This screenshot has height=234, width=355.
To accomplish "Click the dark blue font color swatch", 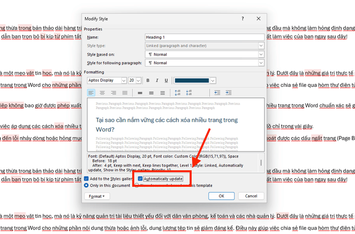I will (192, 80).
